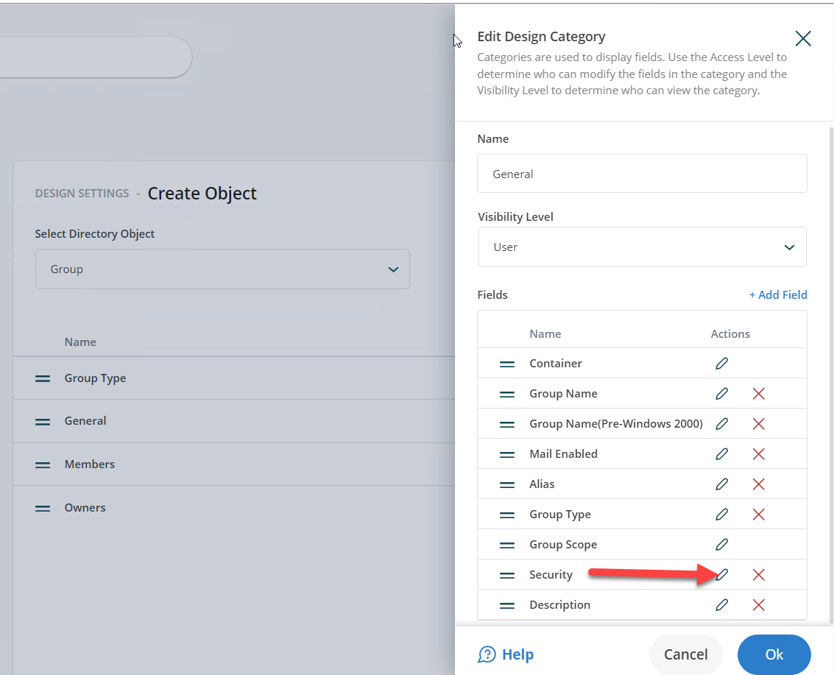
Task: Remove the Alias field using the X icon
Action: pos(758,484)
